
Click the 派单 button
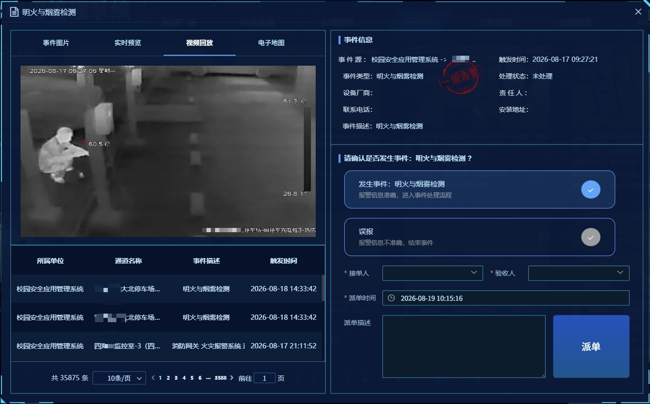[591, 346]
